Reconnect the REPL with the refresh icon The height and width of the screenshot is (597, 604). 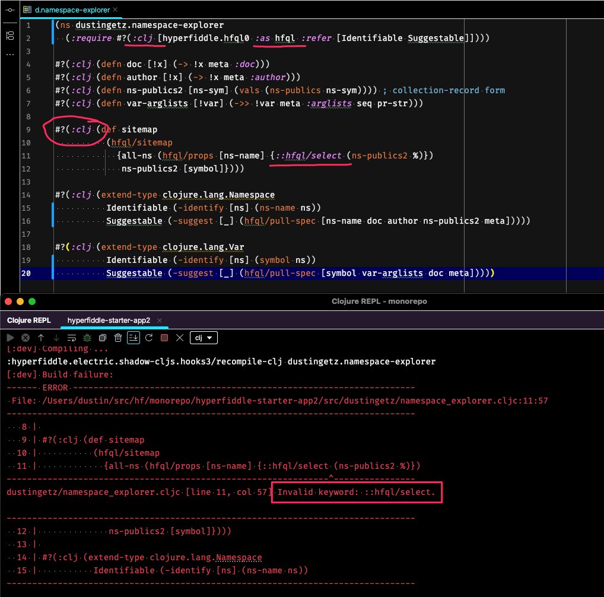tap(149, 338)
